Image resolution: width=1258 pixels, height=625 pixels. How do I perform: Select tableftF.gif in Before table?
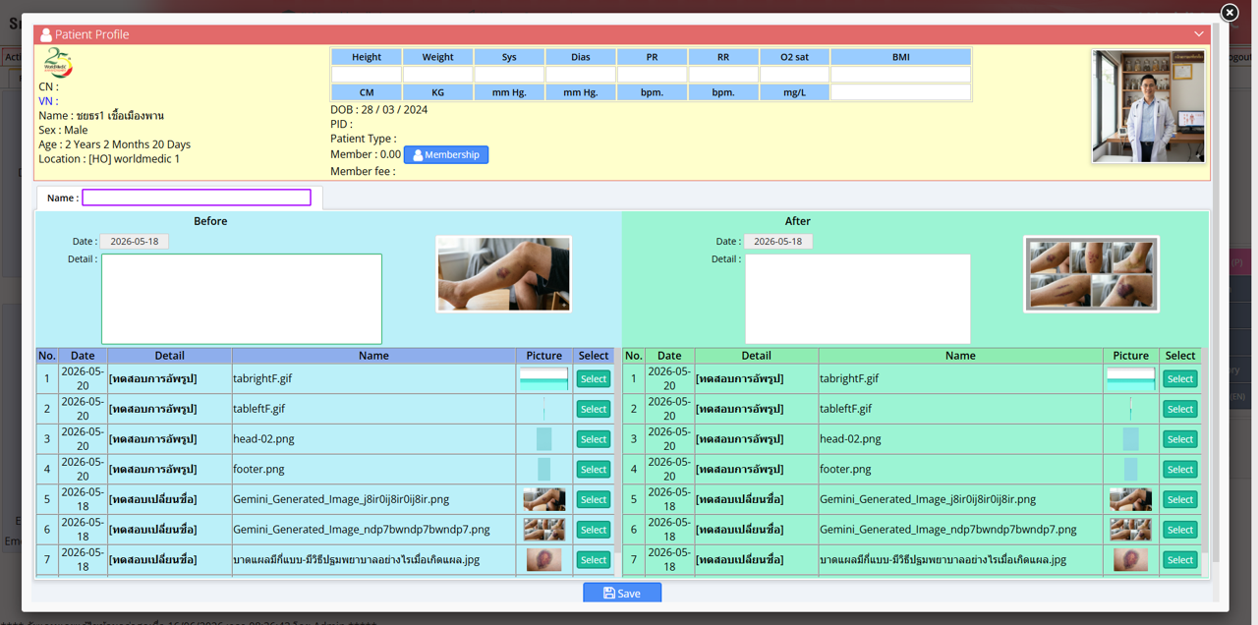click(x=594, y=409)
